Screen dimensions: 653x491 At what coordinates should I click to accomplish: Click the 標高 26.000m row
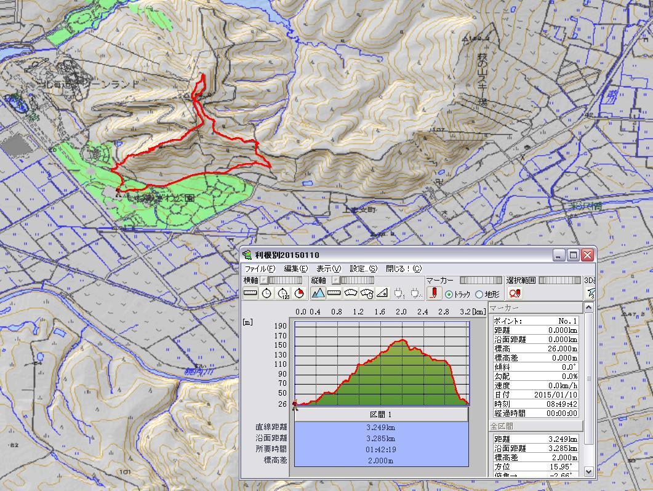(x=535, y=349)
